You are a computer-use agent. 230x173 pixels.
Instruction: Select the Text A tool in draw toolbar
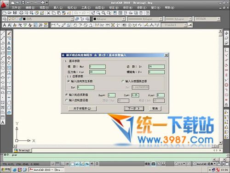click(x=3, y=123)
